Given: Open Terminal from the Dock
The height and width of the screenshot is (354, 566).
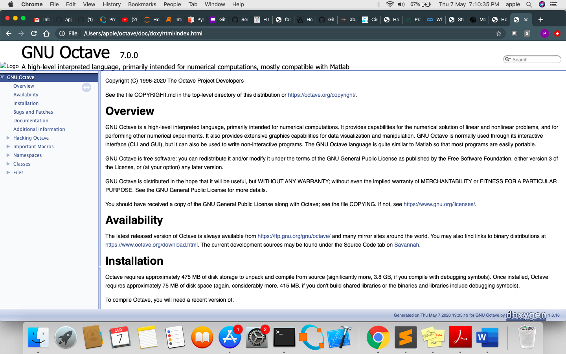Looking at the screenshot, I should coord(284,337).
